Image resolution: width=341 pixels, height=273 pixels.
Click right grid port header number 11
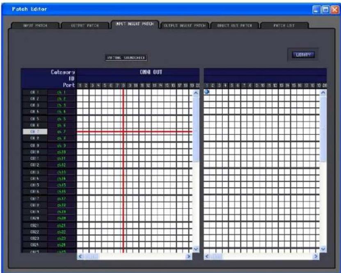(x=269, y=85)
